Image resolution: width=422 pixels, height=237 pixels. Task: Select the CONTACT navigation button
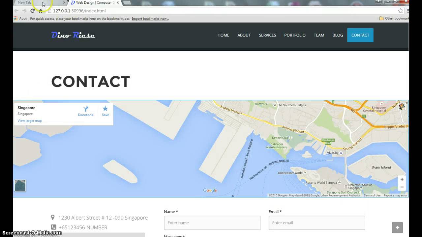[360, 35]
